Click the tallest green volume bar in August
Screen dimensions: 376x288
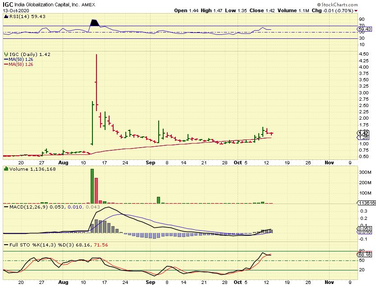pyautogui.click(x=92, y=186)
